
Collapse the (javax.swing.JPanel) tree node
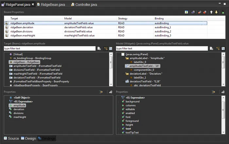pos(119,54)
